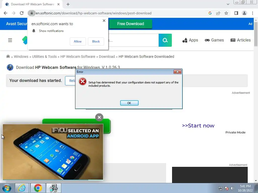Click the Android app video thumbnail
The width and height of the screenshot is (258, 193).
point(53,152)
